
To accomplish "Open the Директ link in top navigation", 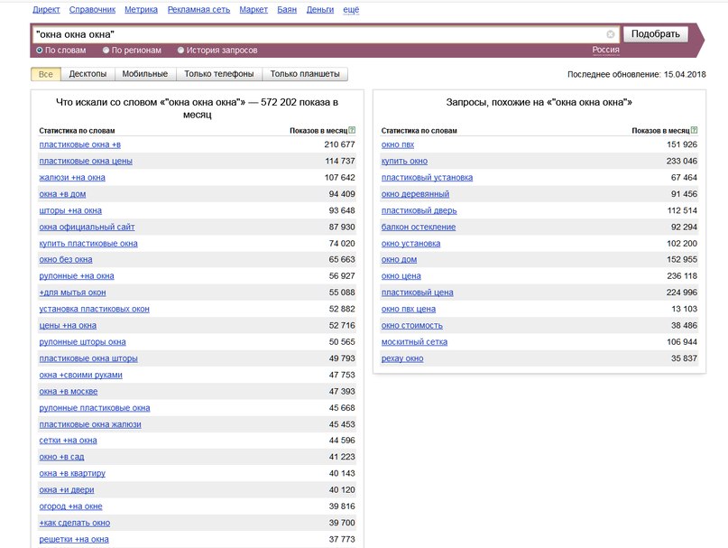I will [x=46, y=10].
